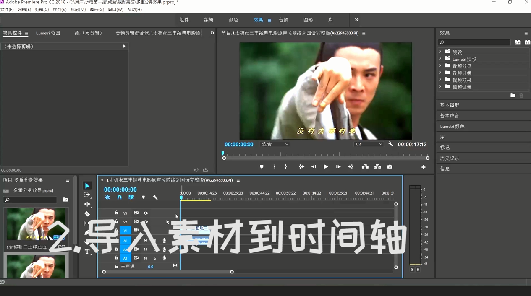Open the 适合 zoom level dropdown
This screenshot has height=296, width=531.
pyautogui.click(x=275, y=144)
